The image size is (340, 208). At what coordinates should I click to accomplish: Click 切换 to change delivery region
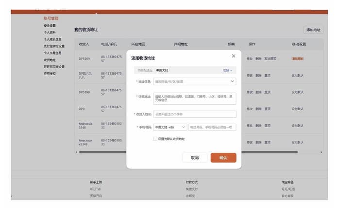click(227, 70)
